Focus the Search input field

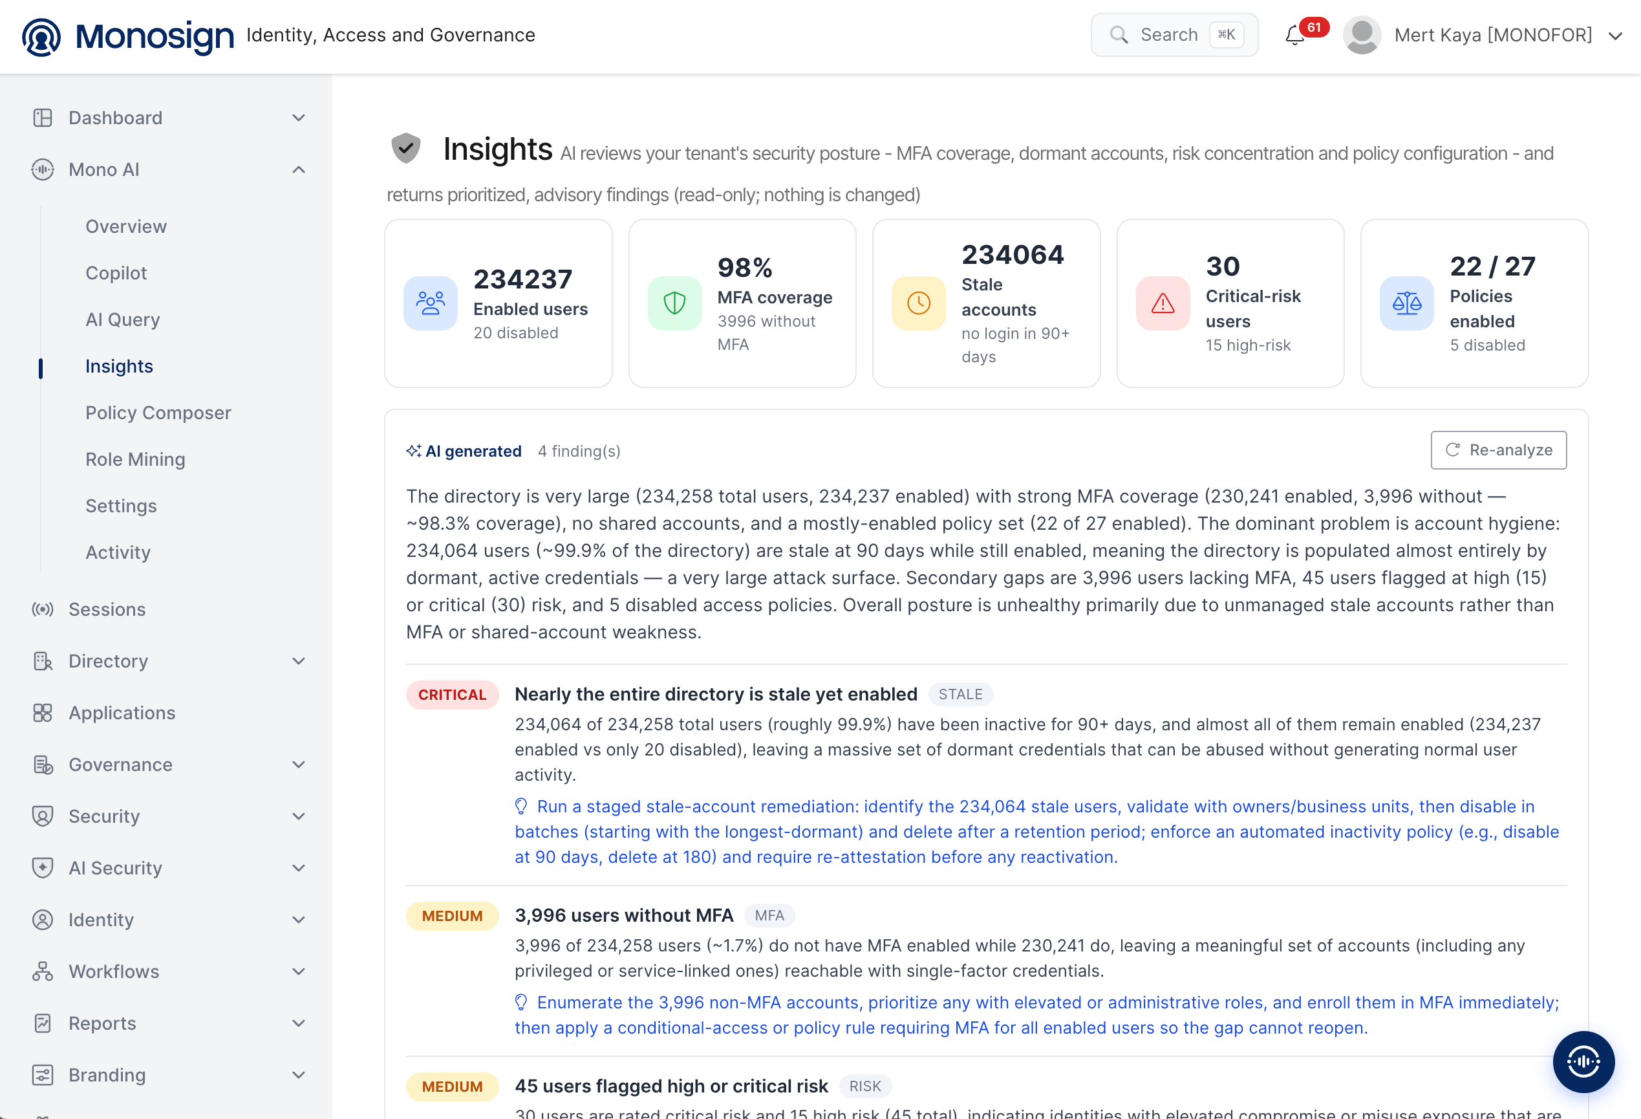[1174, 35]
